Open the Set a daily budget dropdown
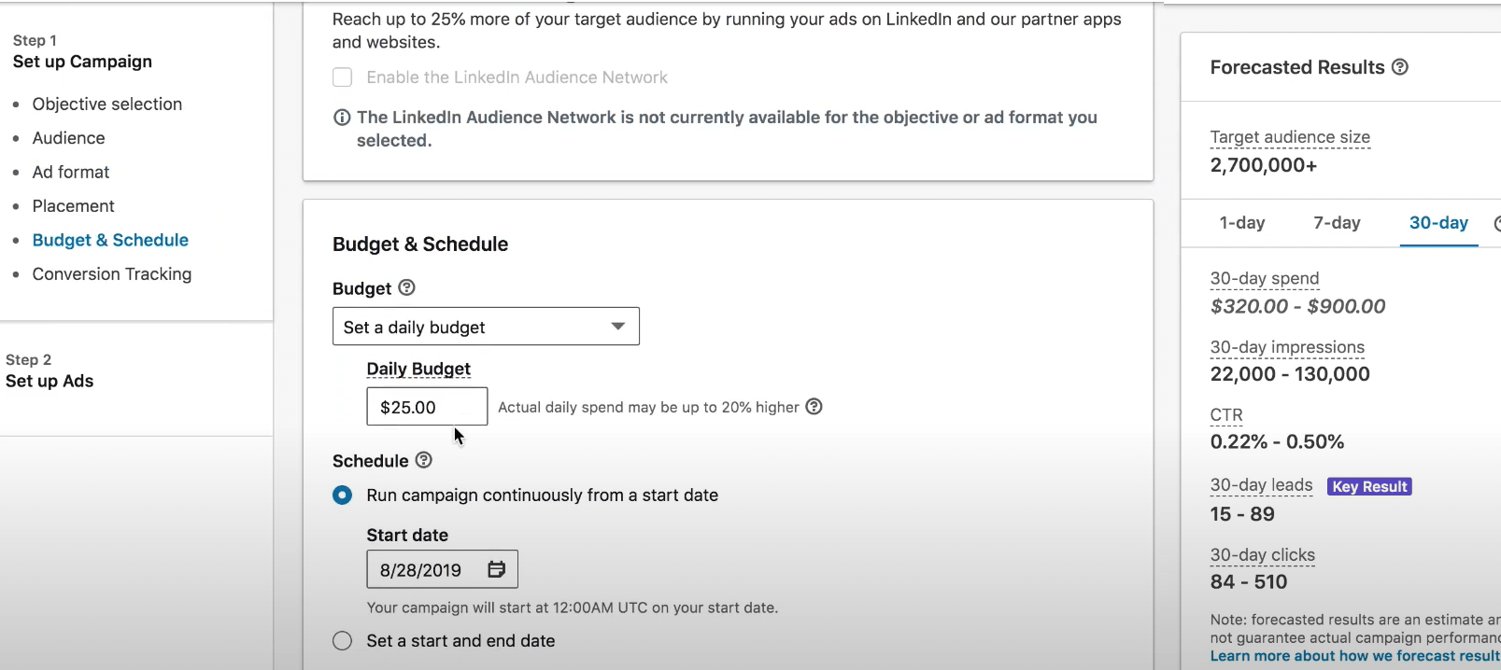This screenshot has height=670, width=1501. tap(486, 327)
